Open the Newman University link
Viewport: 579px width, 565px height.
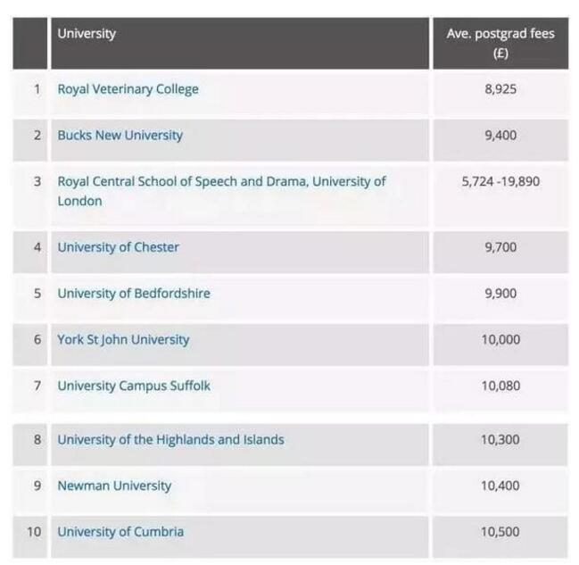pyautogui.click(x=114, y=486)
